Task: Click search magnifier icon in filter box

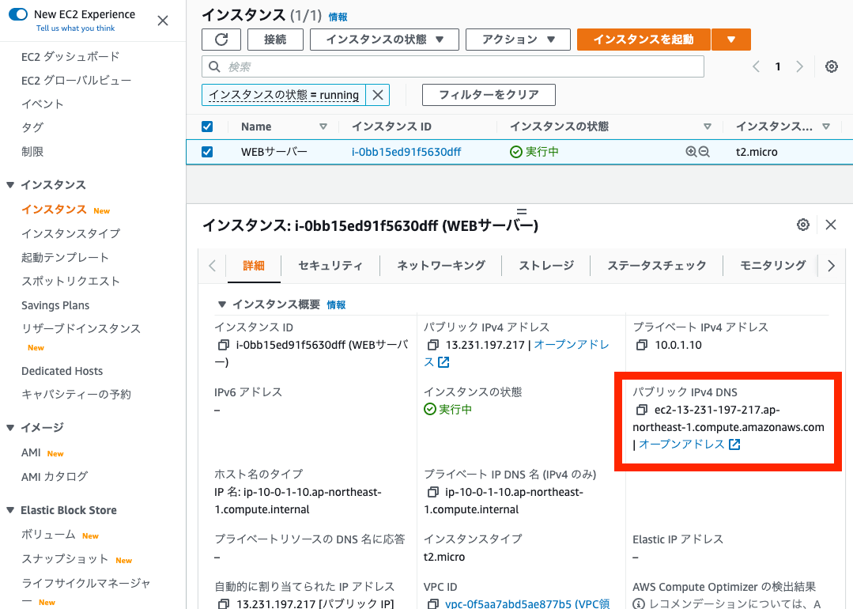Action: [214, 66]
